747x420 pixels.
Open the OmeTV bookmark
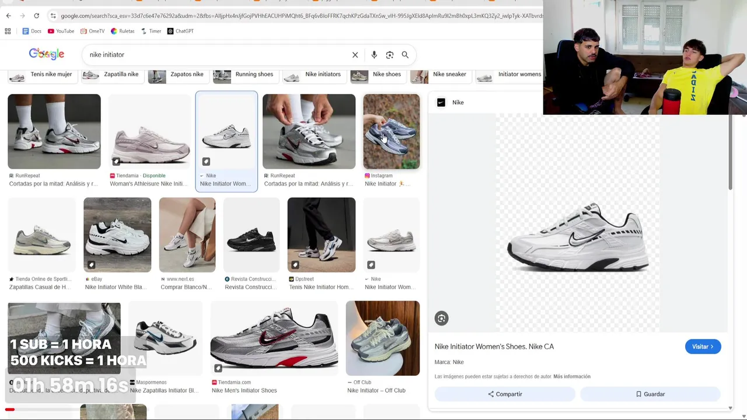pyautogui.click(x=92, y=31)
